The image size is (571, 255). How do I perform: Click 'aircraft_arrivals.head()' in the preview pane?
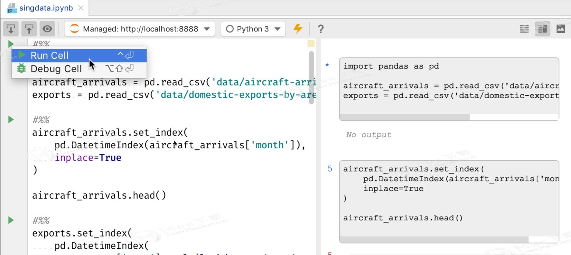tap(403, 218)
